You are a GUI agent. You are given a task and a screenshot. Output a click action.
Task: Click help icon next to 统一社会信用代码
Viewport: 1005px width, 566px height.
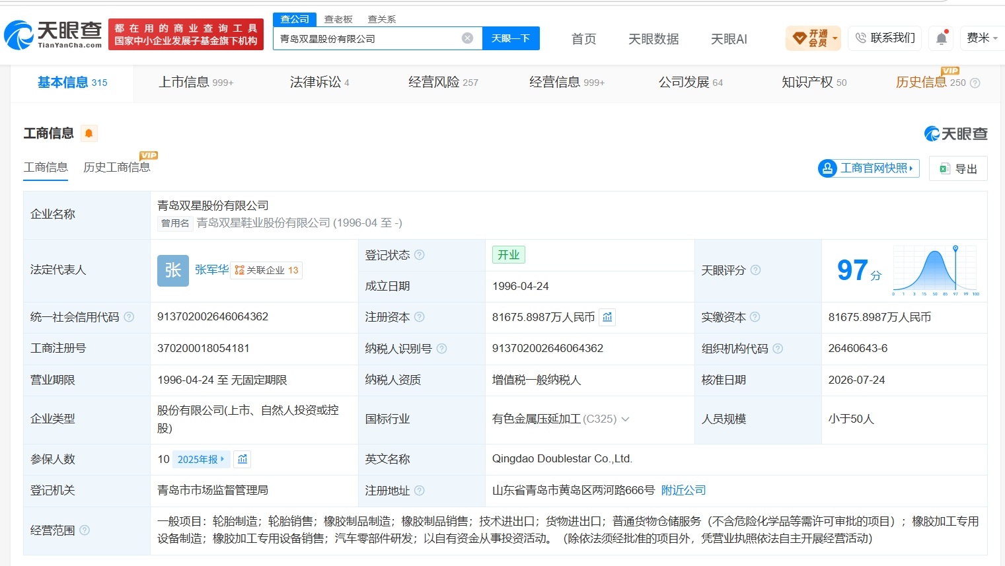point(129,317)
